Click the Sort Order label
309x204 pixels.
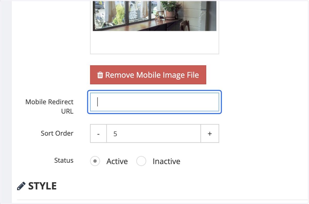[x=57, y=133]
